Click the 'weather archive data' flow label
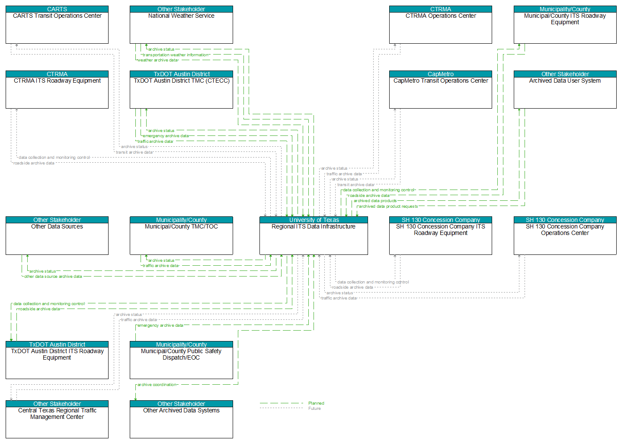This screenshot has height=444, width=621. click(158, 60)
